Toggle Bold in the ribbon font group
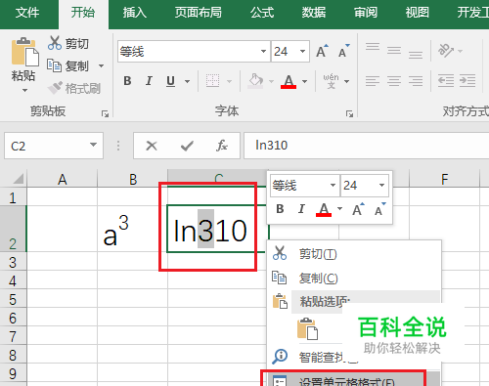The width and height of the screenshot is (489, 386). [x=127, y=81]
